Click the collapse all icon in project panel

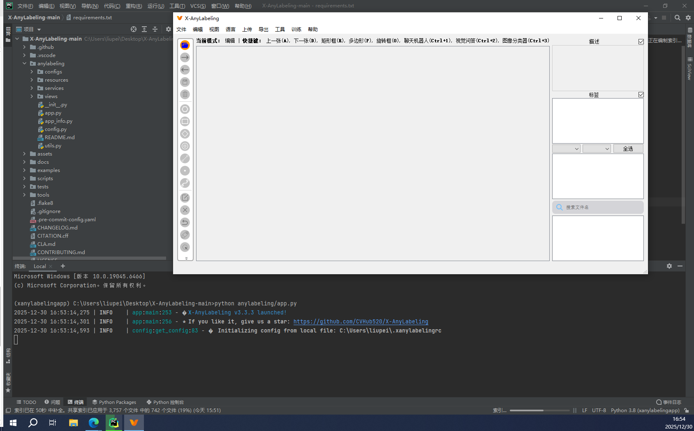pos(155,29)
